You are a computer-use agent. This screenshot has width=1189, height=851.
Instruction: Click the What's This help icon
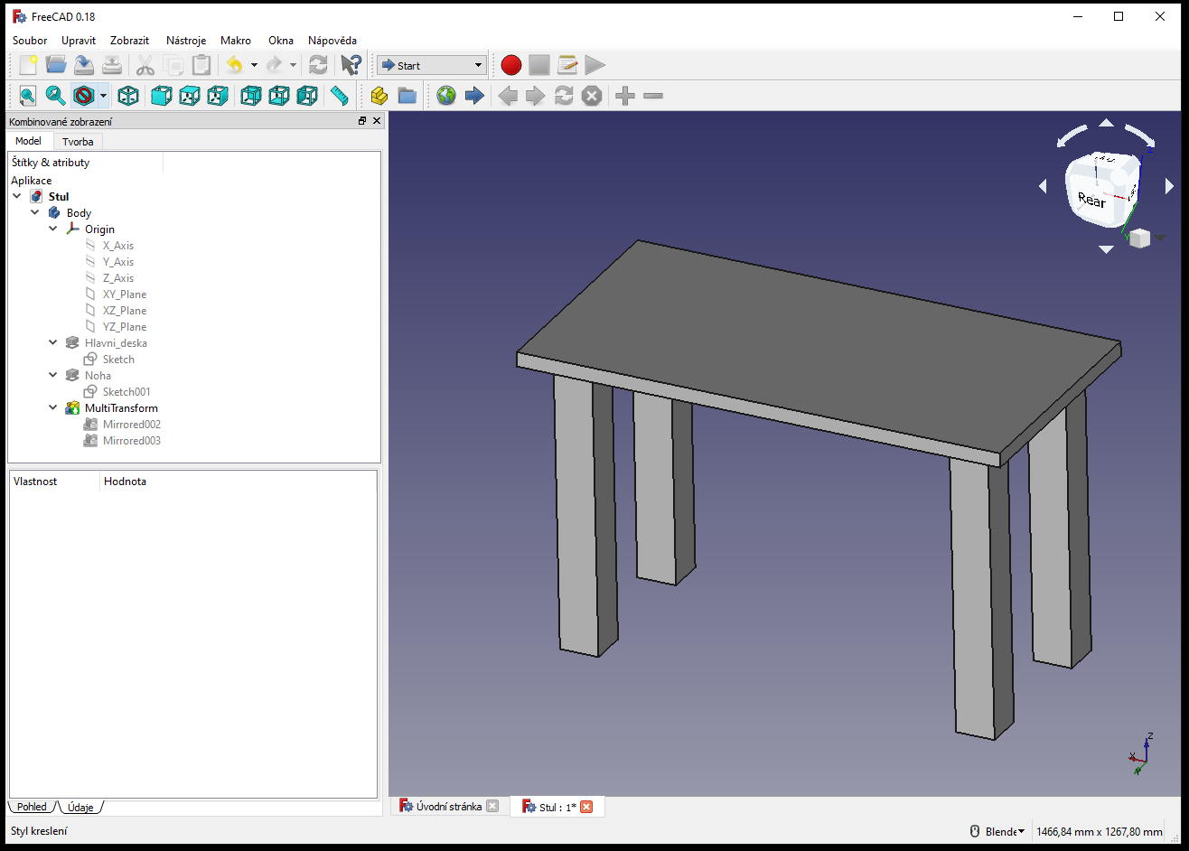pyautogui.click(x=351, y=65)
